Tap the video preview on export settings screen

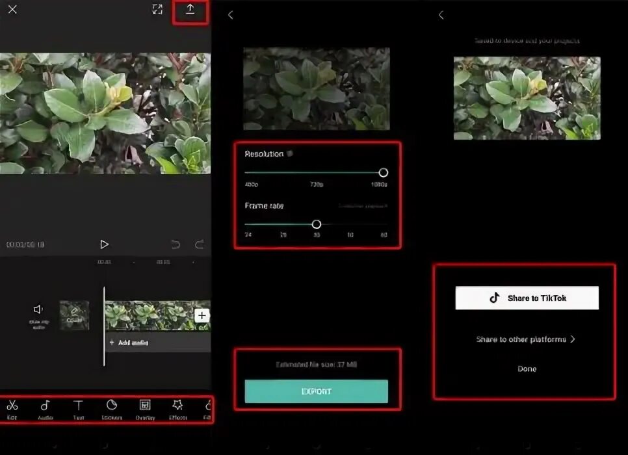click(x=317, y=88)
